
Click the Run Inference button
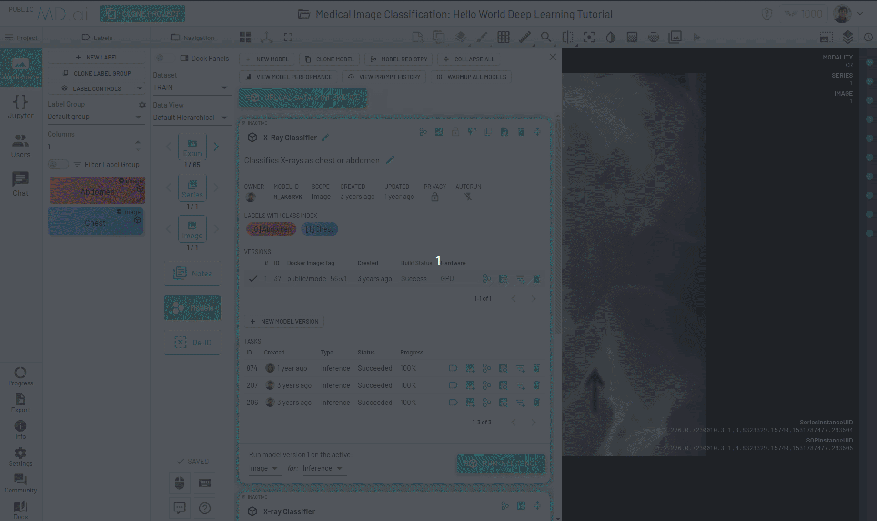pyautogui.click(x=501, y=463)
